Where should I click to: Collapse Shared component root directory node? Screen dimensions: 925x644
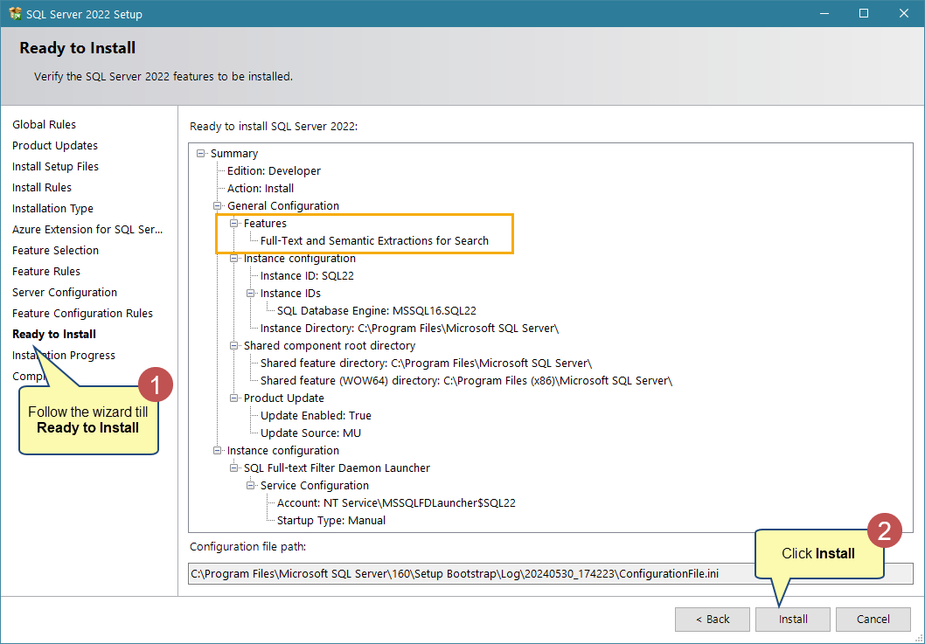(234, 345)
